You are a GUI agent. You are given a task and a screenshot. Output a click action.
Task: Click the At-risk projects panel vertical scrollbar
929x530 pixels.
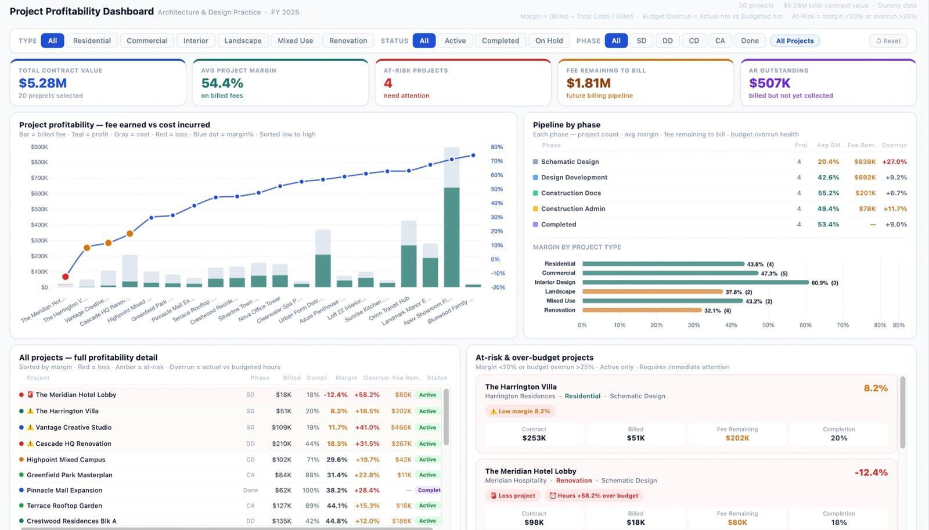coord(902,412)
